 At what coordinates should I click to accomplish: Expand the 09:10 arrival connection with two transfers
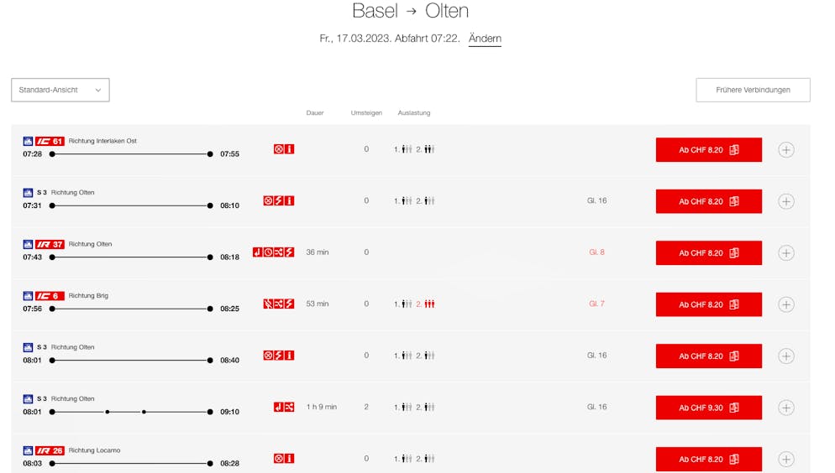tap(786, 408)
